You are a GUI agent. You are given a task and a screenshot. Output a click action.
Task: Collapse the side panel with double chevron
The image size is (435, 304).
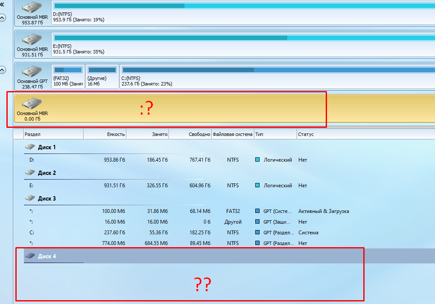coord(2,4)
